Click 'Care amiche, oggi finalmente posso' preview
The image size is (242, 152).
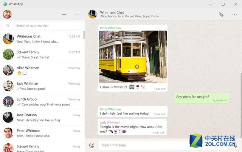[46, 104]
